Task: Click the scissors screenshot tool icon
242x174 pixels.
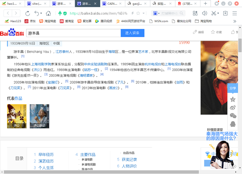Action: [214, 13]
